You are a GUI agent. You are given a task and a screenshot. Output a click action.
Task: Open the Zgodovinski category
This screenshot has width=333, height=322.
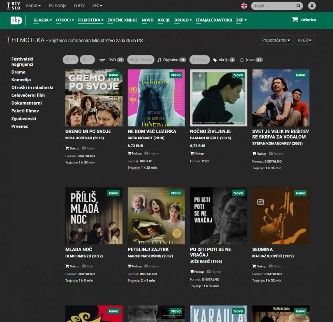click(23, 119)
